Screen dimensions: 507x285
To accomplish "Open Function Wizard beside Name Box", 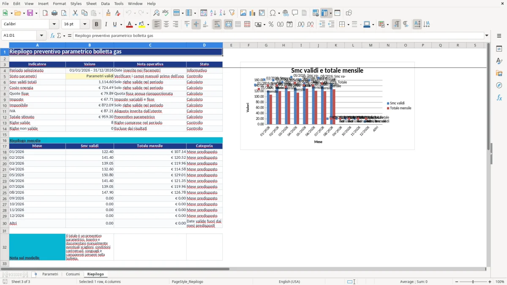I will [52, 35].
